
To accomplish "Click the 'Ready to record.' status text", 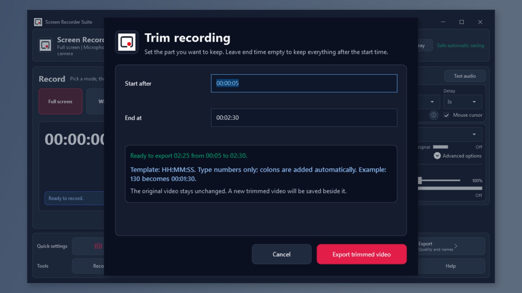I will click(66, 198).
